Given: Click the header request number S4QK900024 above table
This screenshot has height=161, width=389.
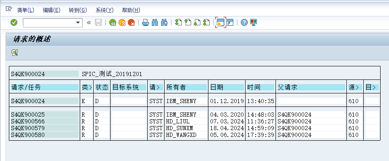Looking at the screenshot, I should click(45, 74).
